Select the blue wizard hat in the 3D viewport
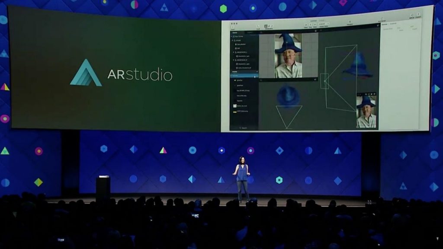The image size is (443, 249). [x=358, y=66]
